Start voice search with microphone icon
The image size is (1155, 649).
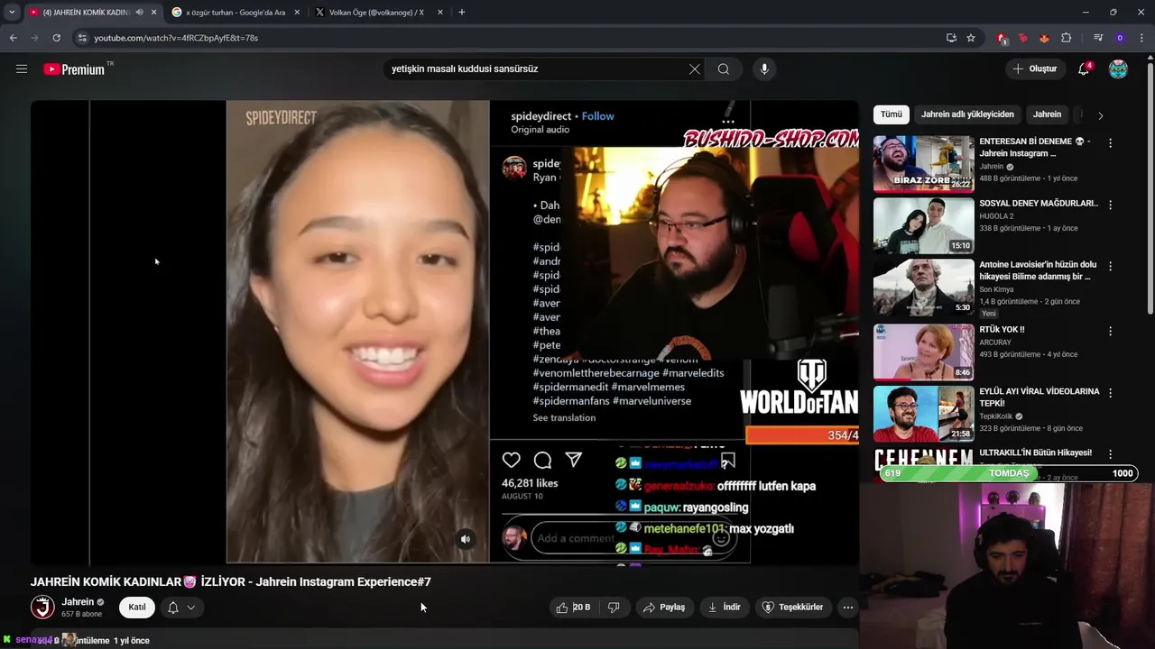click(x=764, y=69)
